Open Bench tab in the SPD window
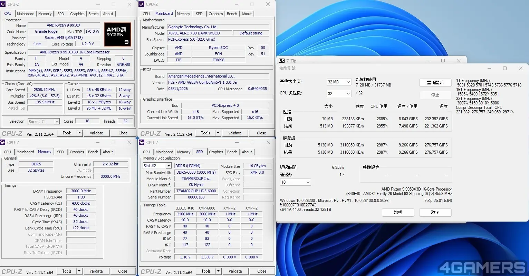The image size is (529, 276). click(x=232, y=152)
